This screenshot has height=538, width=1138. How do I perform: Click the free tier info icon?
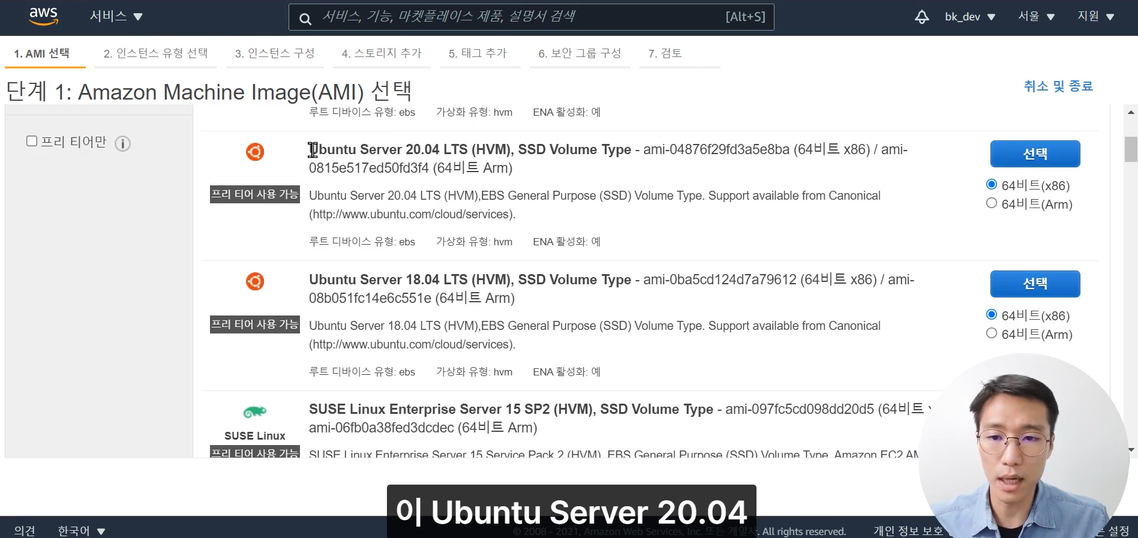pyautogui.click(x=122, y=143)
